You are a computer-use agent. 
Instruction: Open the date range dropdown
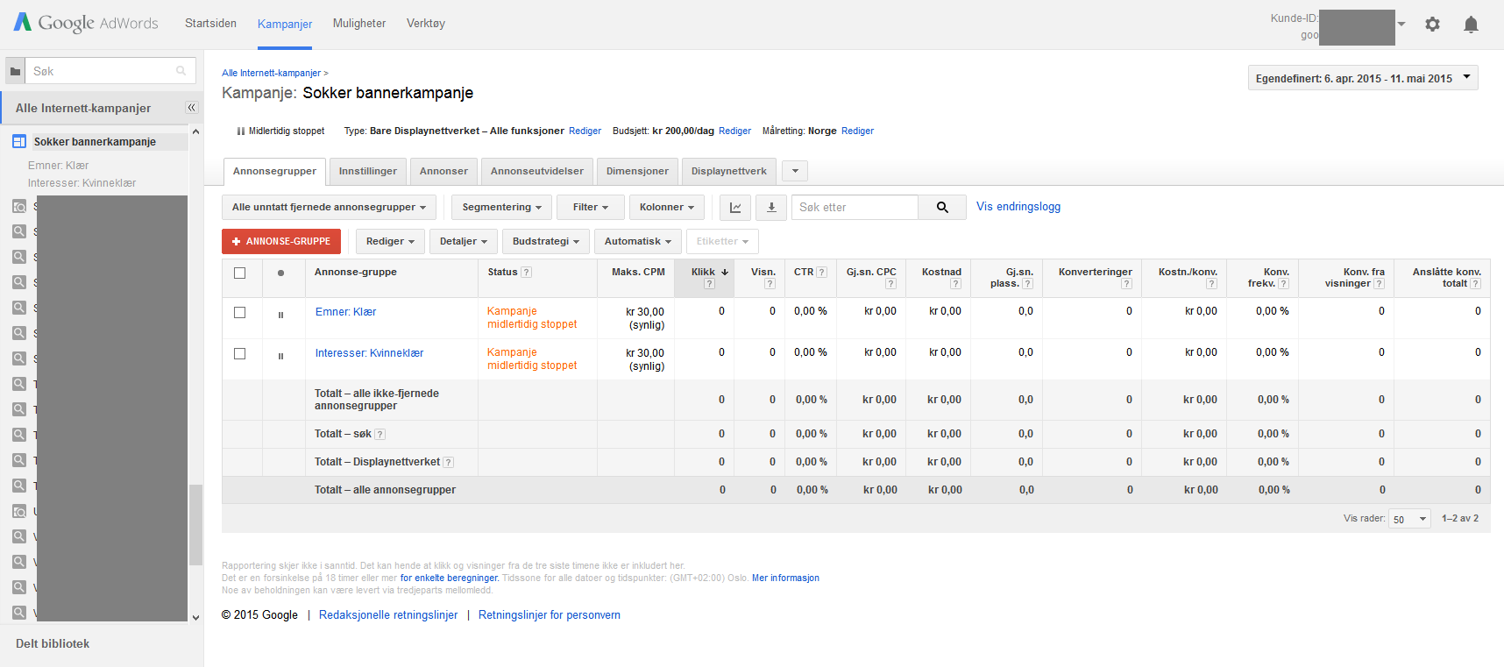point(1363,78)
